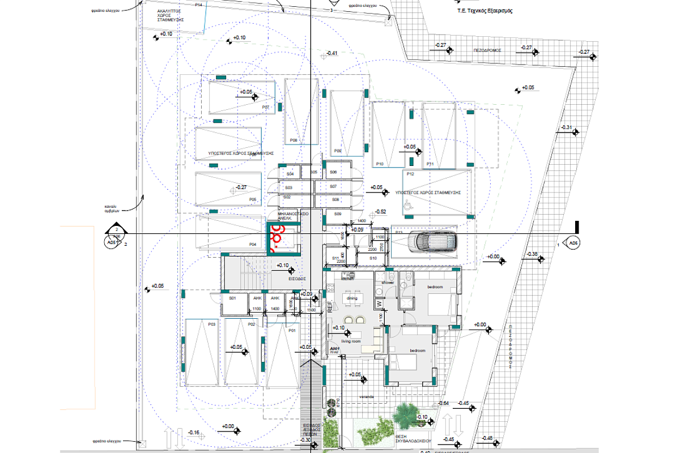Select storage room S02 label

pyautogui.click(x=287, y=196)
